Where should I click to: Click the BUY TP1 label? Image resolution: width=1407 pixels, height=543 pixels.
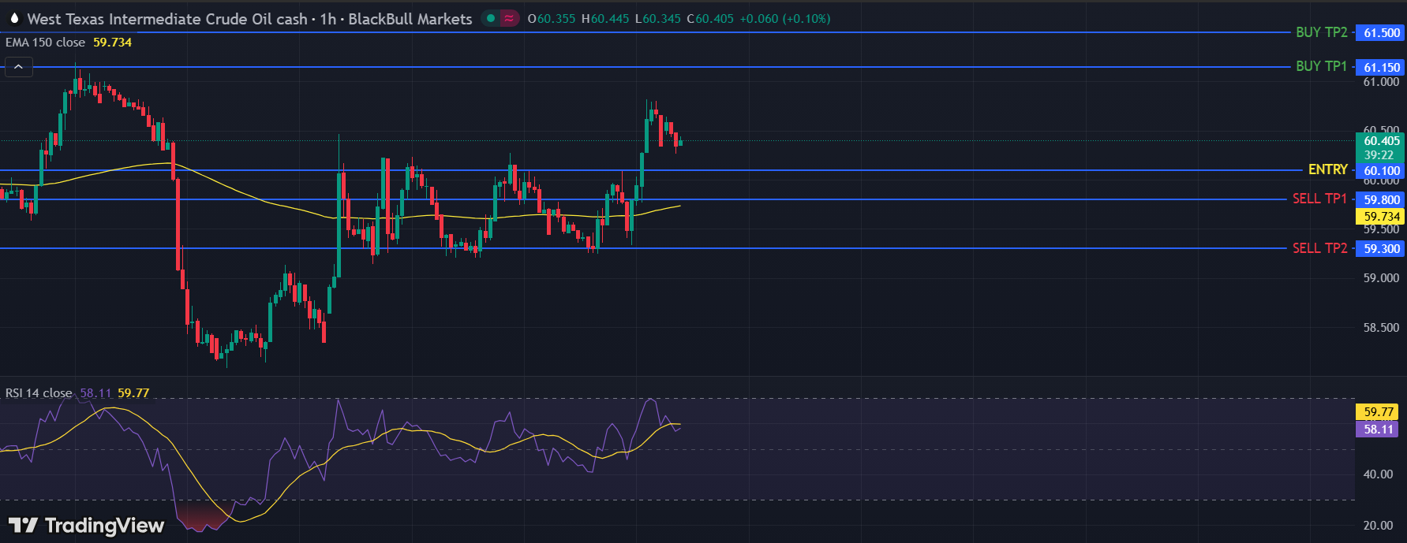[x=1321, y=66]
